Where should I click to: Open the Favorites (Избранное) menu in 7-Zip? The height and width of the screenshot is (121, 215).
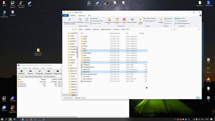pos(36,68)
